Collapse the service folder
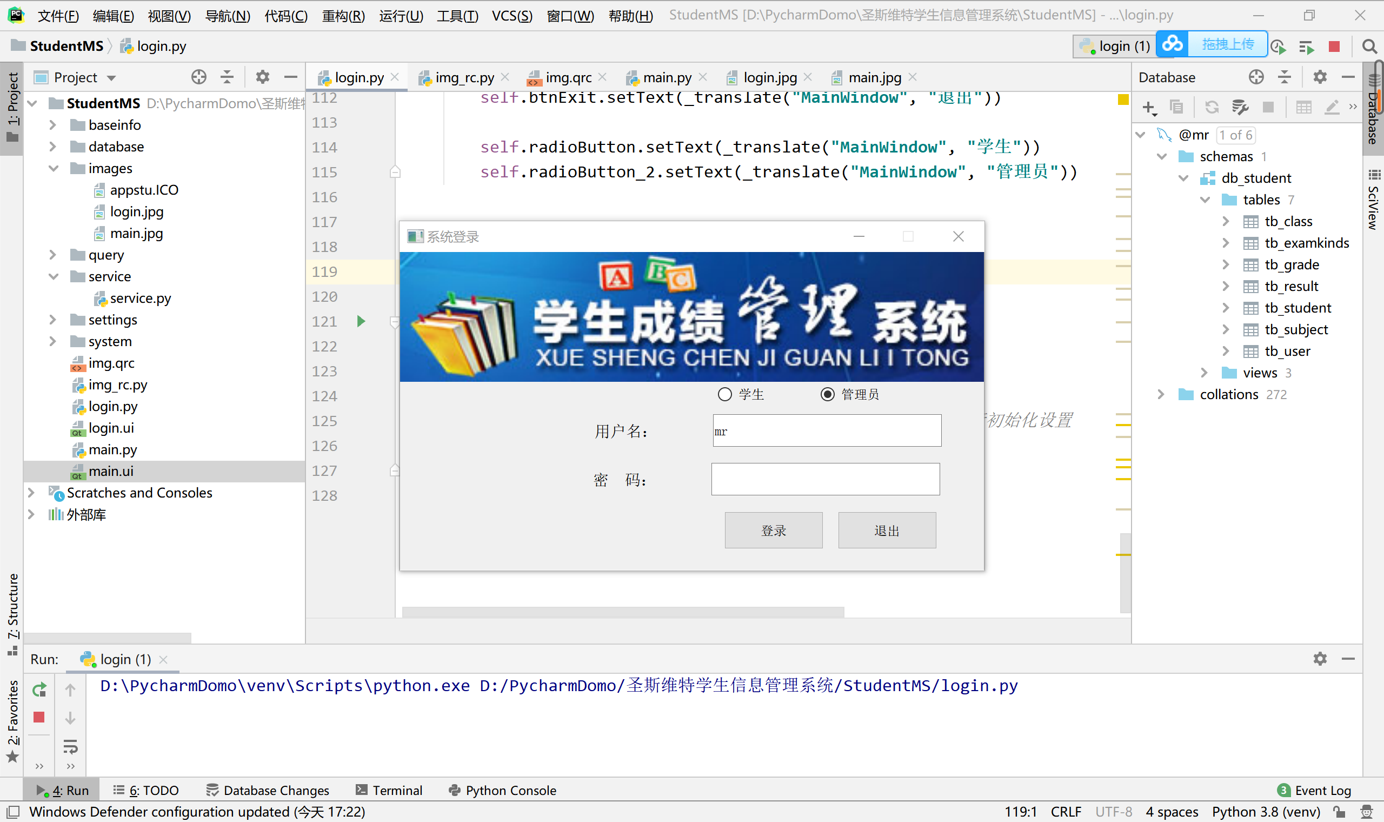 coord(54,276)
